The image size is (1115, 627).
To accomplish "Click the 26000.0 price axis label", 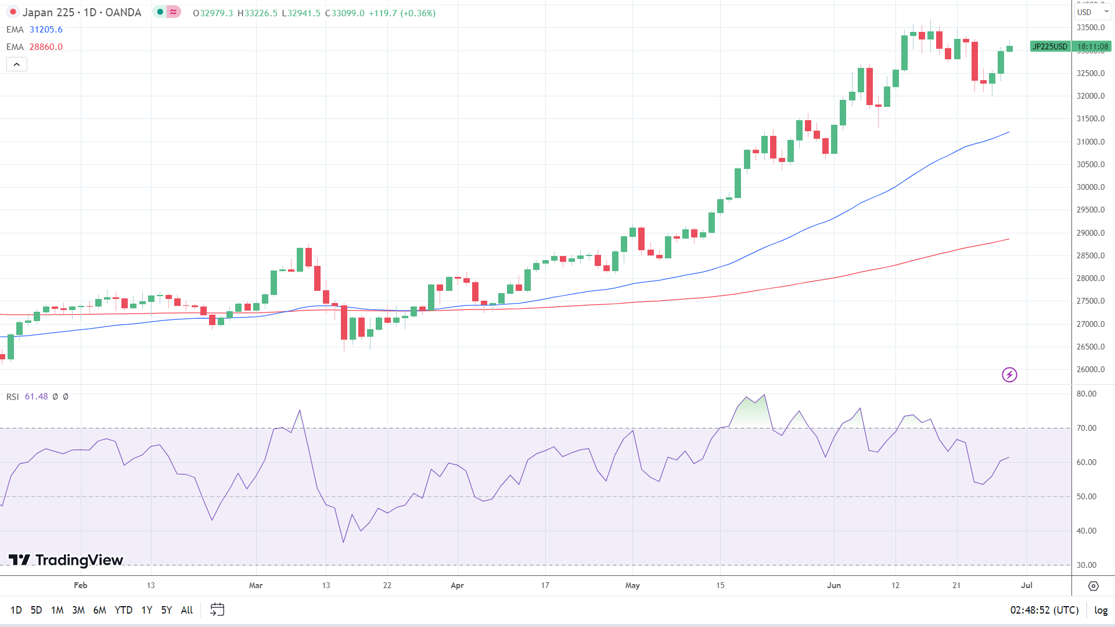I will (x=1091, y=369).
